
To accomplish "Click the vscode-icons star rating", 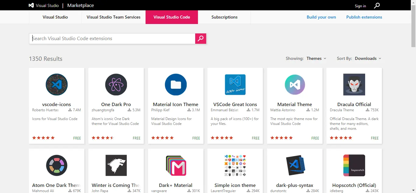I will coord(44,138).
